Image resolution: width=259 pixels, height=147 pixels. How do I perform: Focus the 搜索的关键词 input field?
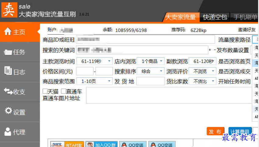[142, 50]
